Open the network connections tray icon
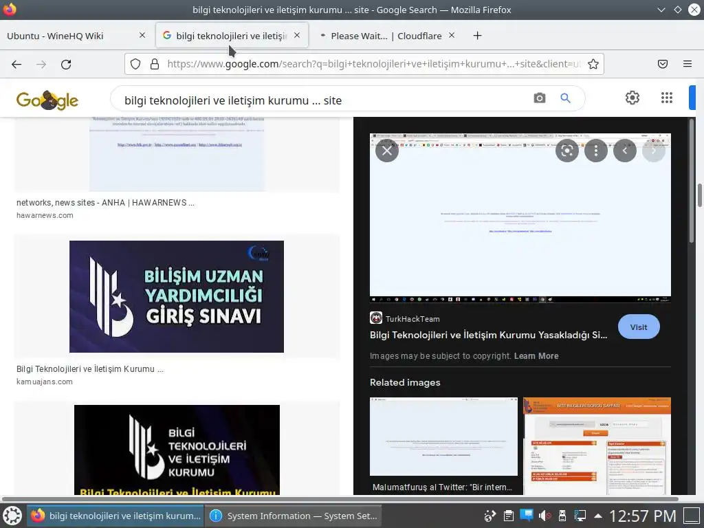 pos(580,516)
